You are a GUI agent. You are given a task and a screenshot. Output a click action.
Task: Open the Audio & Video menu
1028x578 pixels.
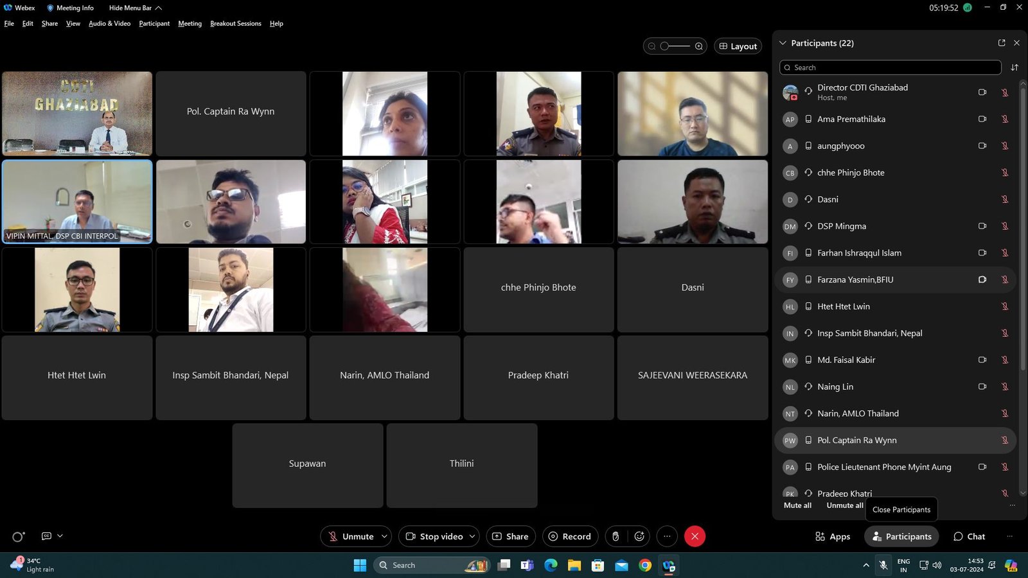point(109,24)
